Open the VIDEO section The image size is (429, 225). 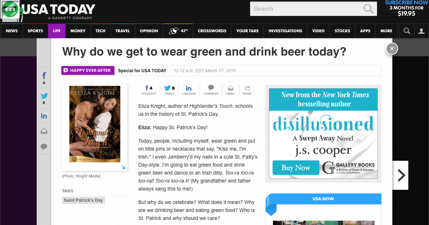[318, 31]
